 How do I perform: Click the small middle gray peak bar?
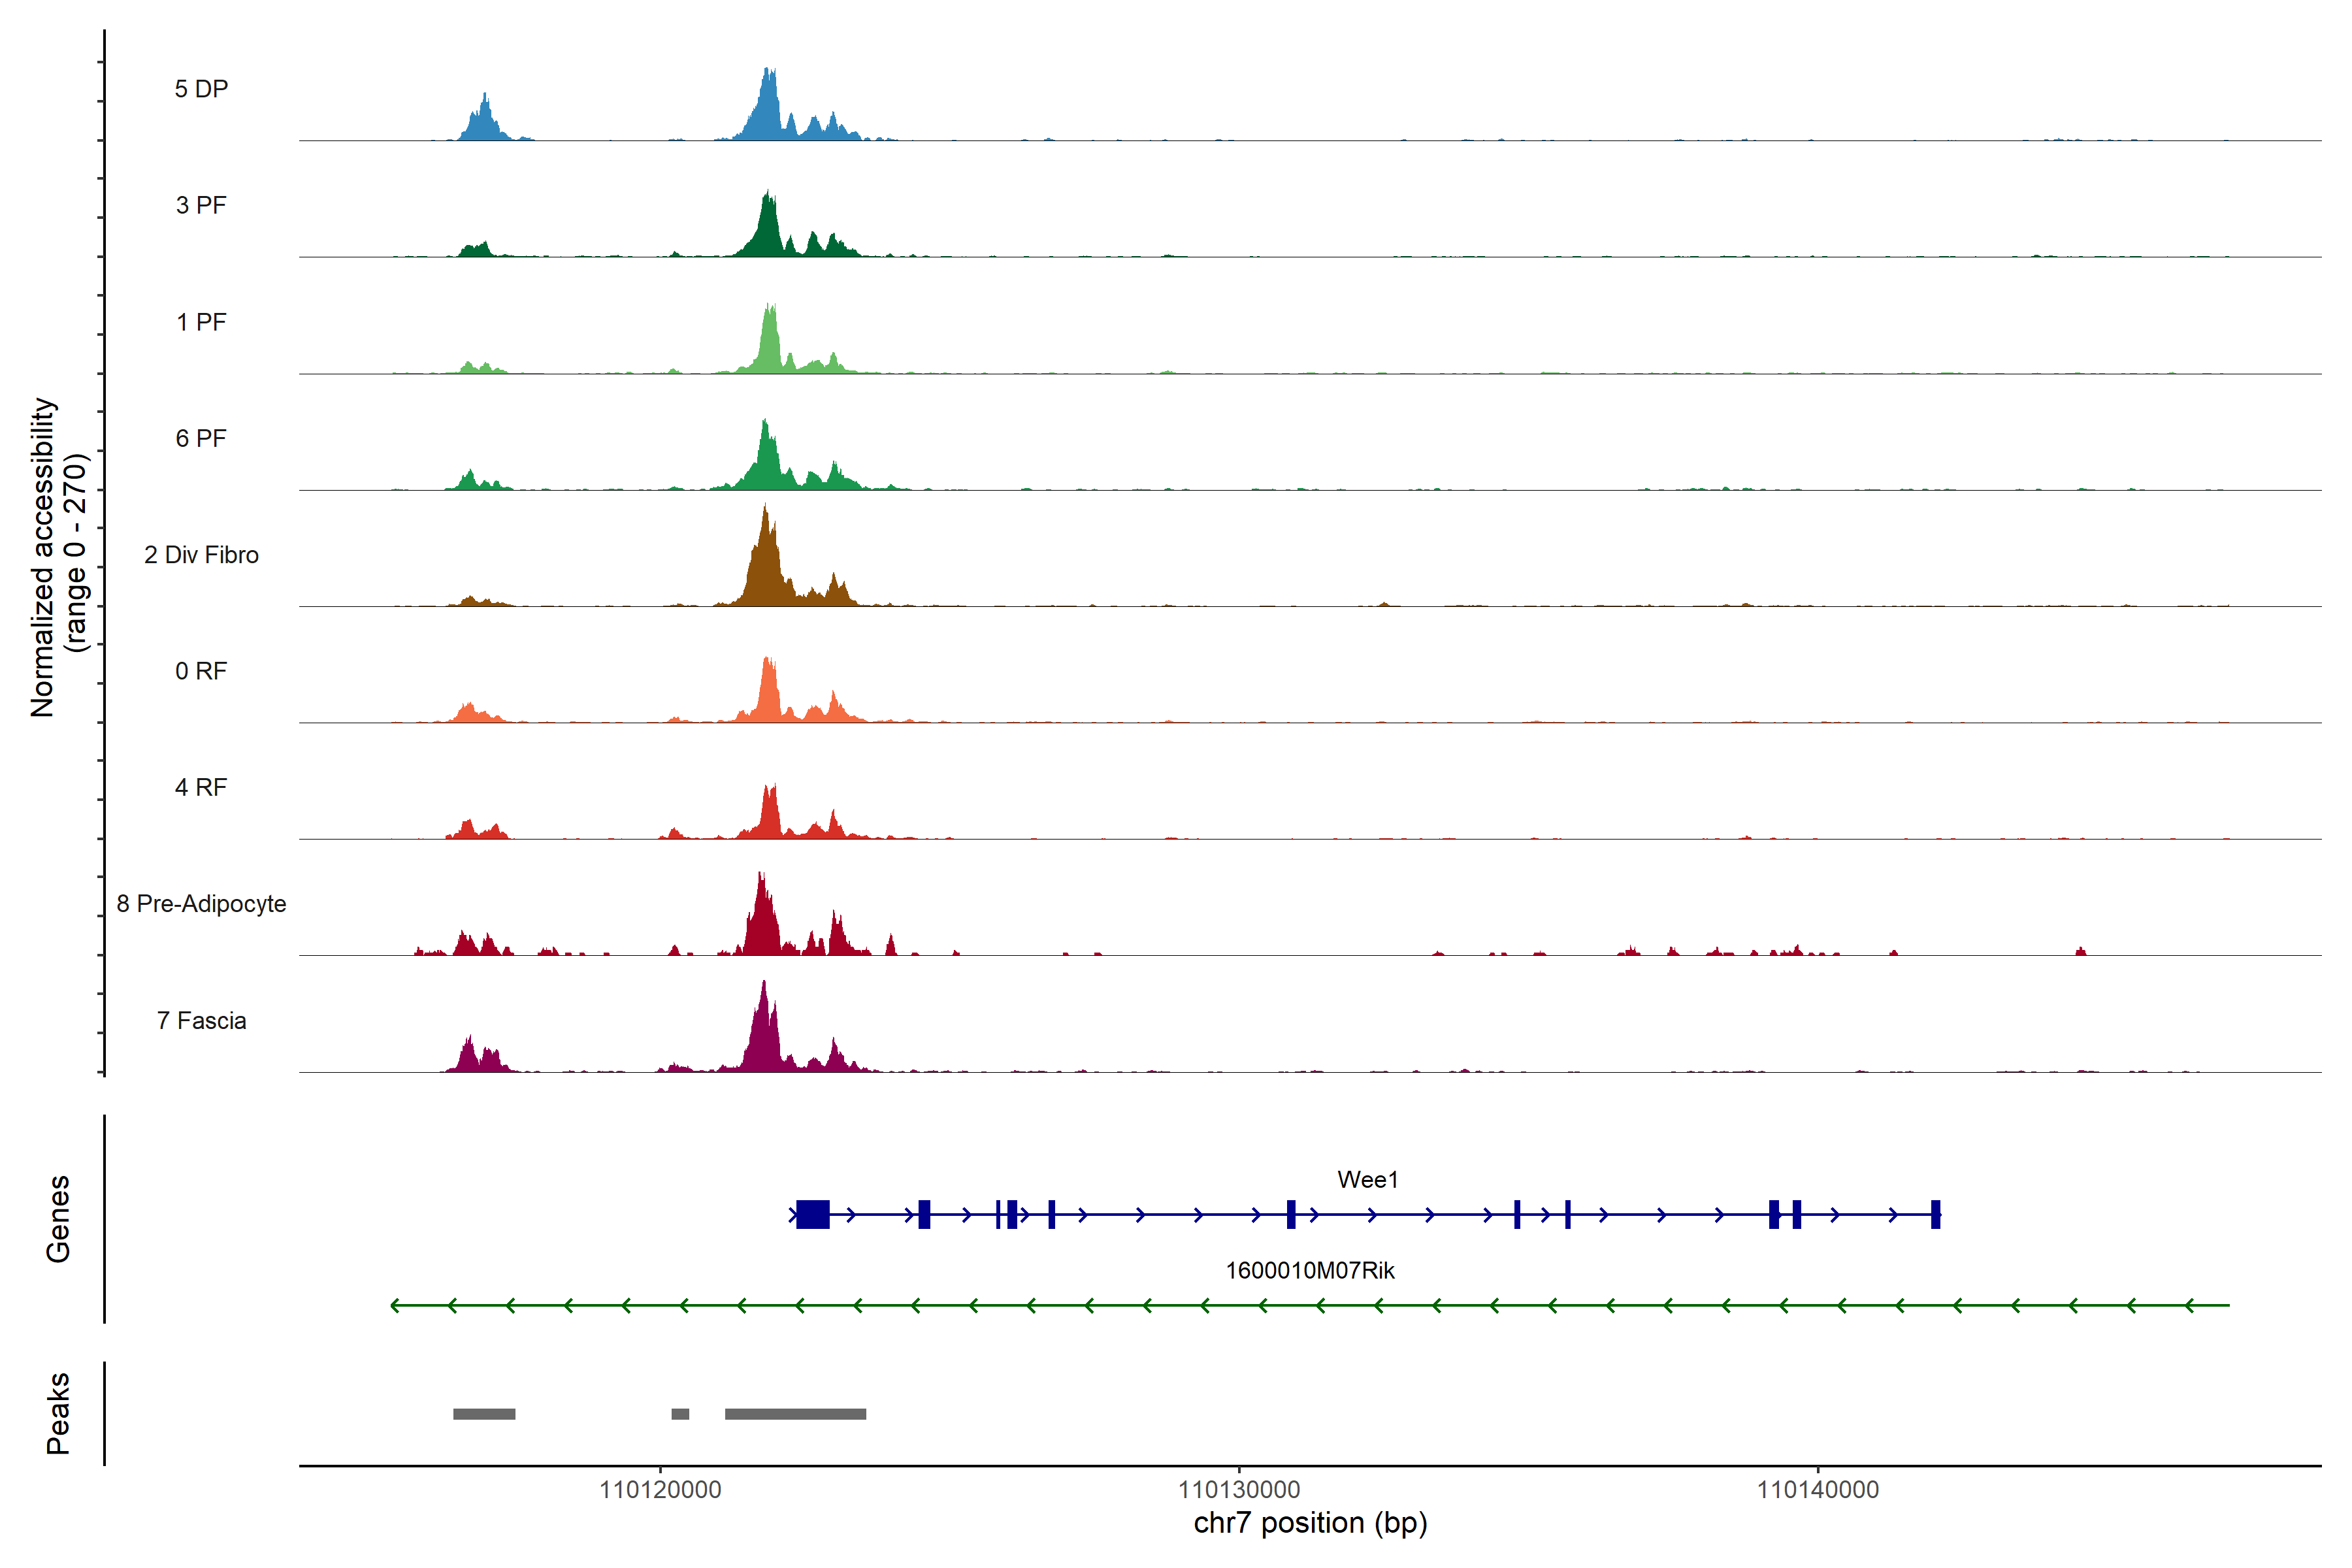point(680,1414)
